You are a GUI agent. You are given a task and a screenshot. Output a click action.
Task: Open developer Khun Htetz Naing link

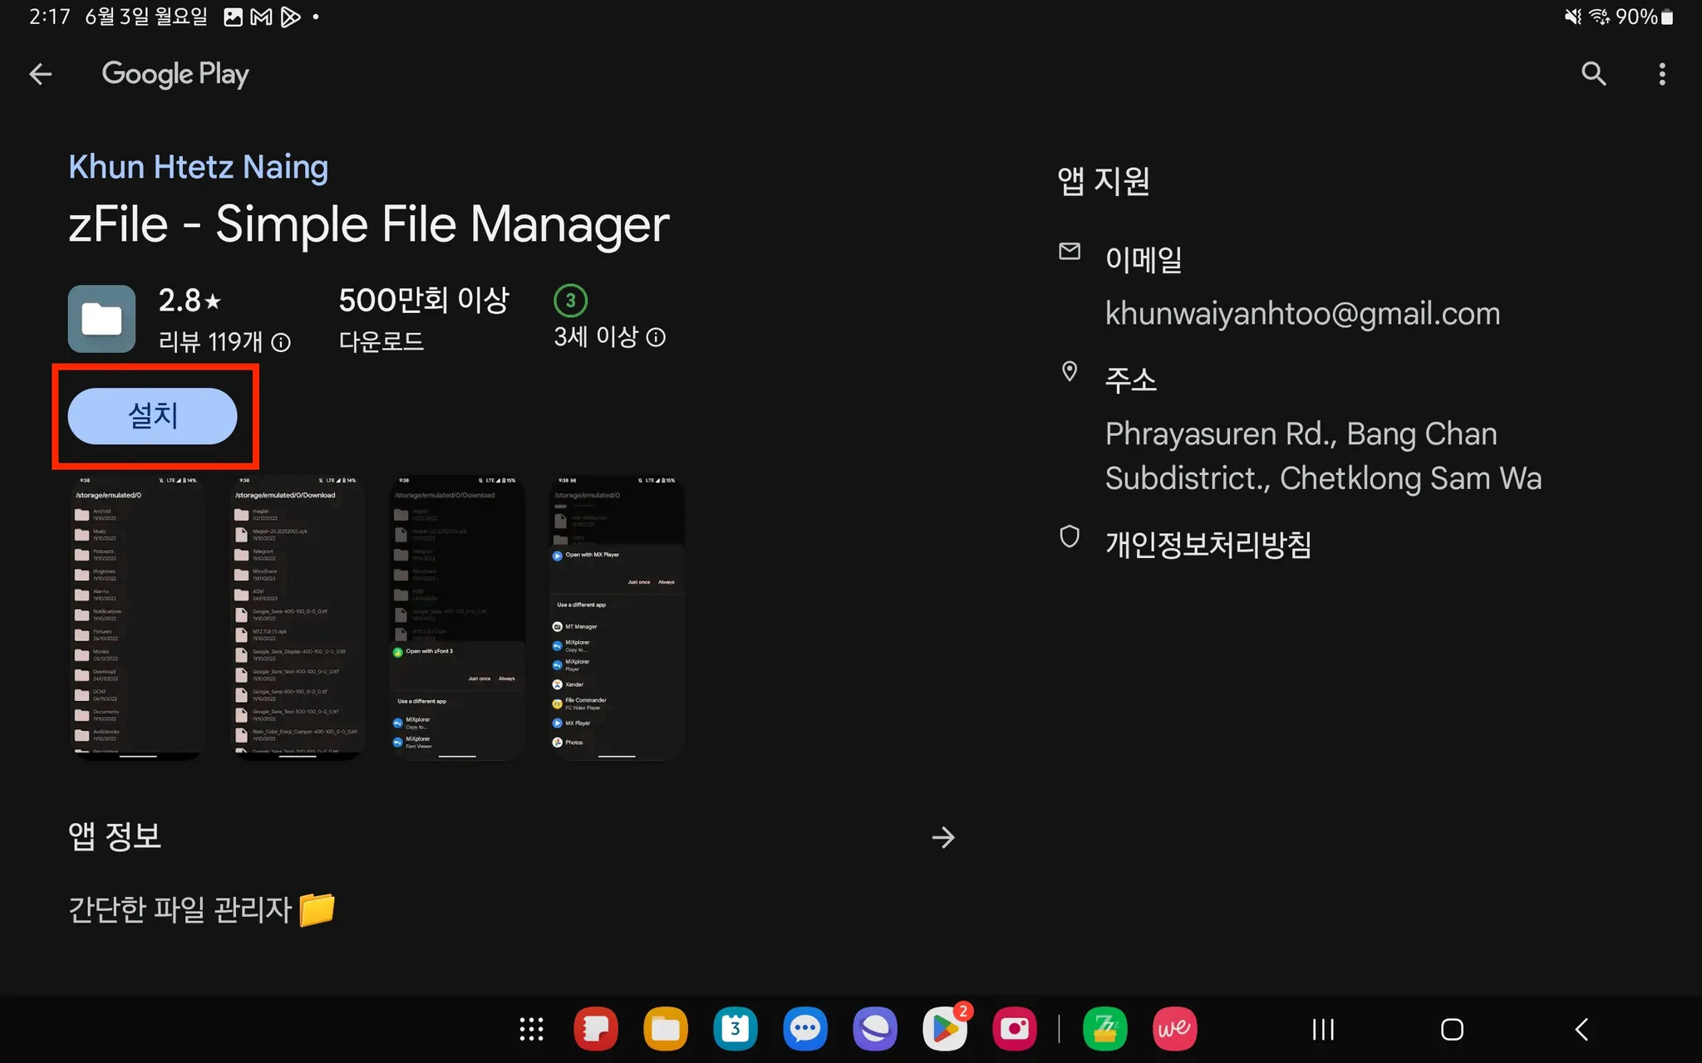(198, 167)
